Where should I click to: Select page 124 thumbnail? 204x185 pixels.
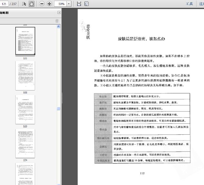(x=25, y=144)
